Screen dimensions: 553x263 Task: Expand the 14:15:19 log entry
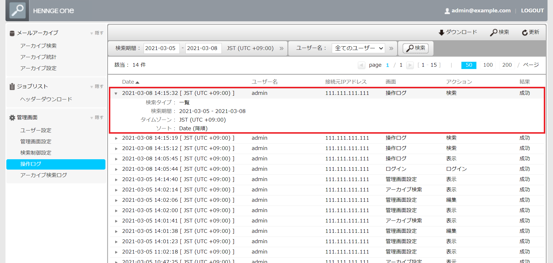pos(116,138)
